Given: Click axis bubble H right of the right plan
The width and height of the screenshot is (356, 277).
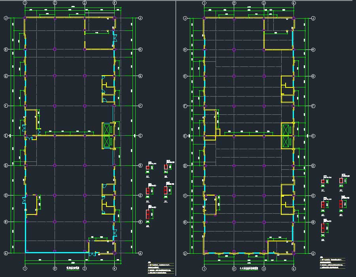Looking at the screenshot, I should pos(313,49).
